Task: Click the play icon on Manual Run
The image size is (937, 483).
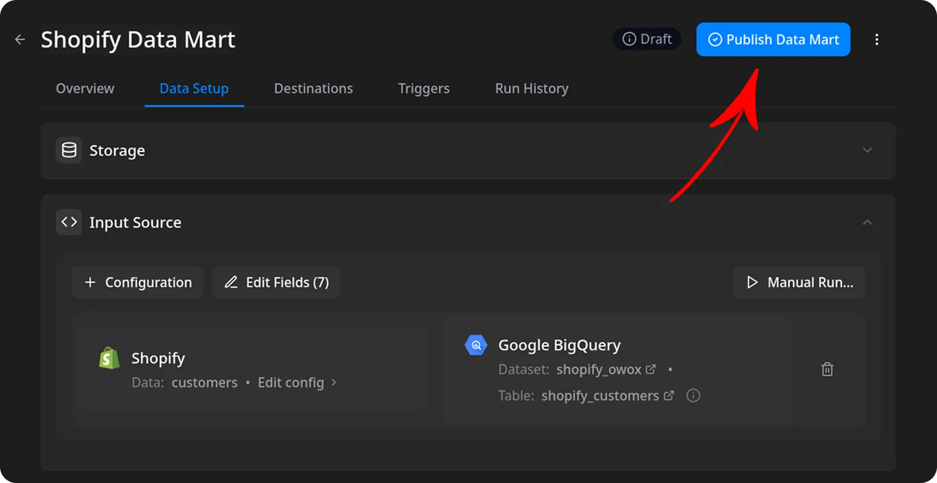Action: pyautogui.click(x=752, y=282)
